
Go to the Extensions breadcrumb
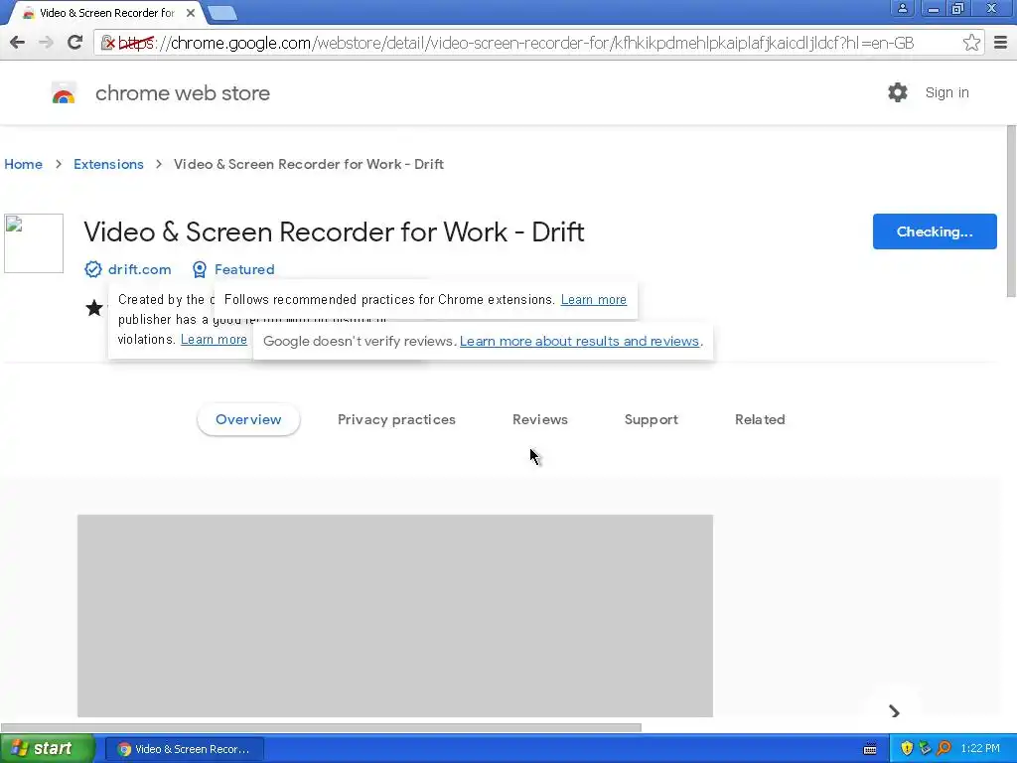click(108, 164)
